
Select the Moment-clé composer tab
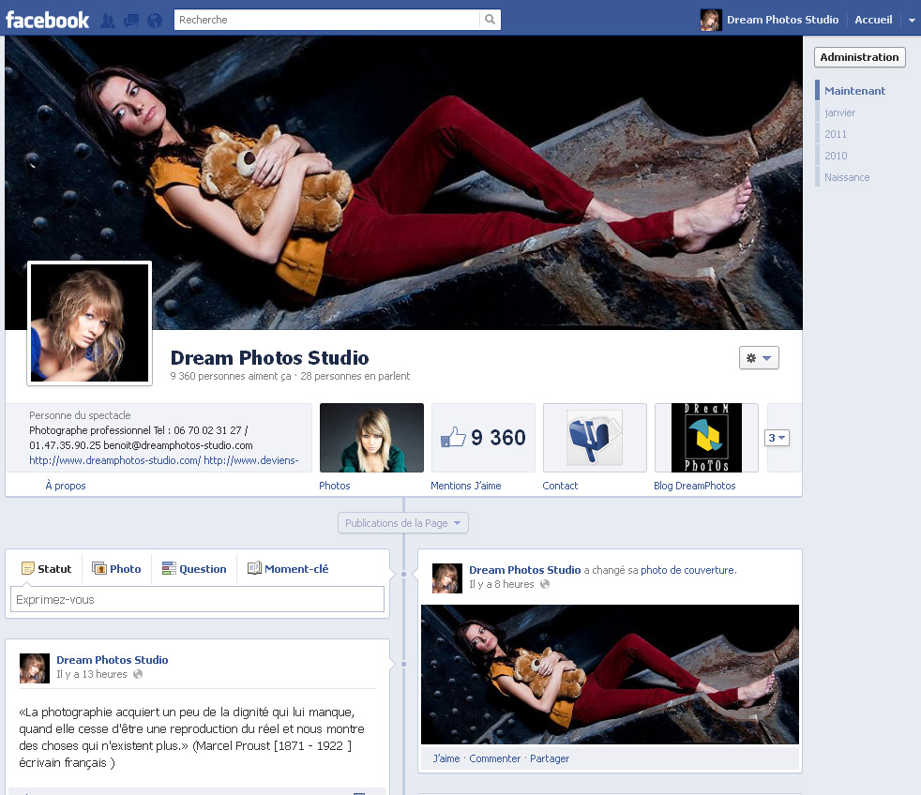[288, 568]
